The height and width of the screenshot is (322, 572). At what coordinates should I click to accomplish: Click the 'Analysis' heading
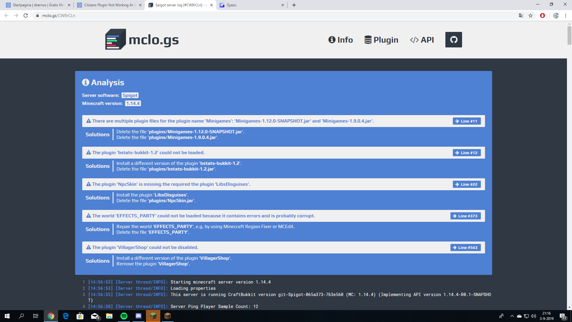[x=103, y=83]
